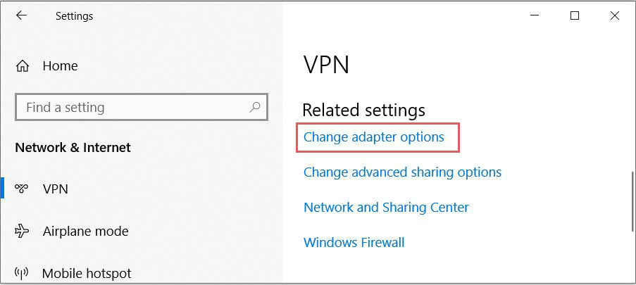Maximize the Settings window
The height and width of the screenshot is (285, 636).
click(x=574, y=15)
